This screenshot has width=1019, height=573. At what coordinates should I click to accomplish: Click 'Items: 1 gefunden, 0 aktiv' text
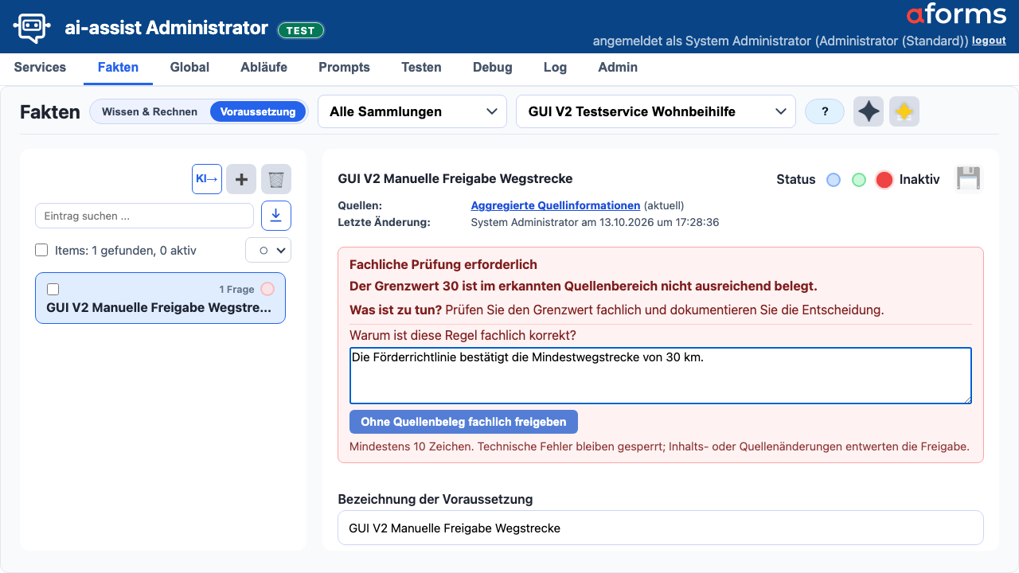(126, 251)
